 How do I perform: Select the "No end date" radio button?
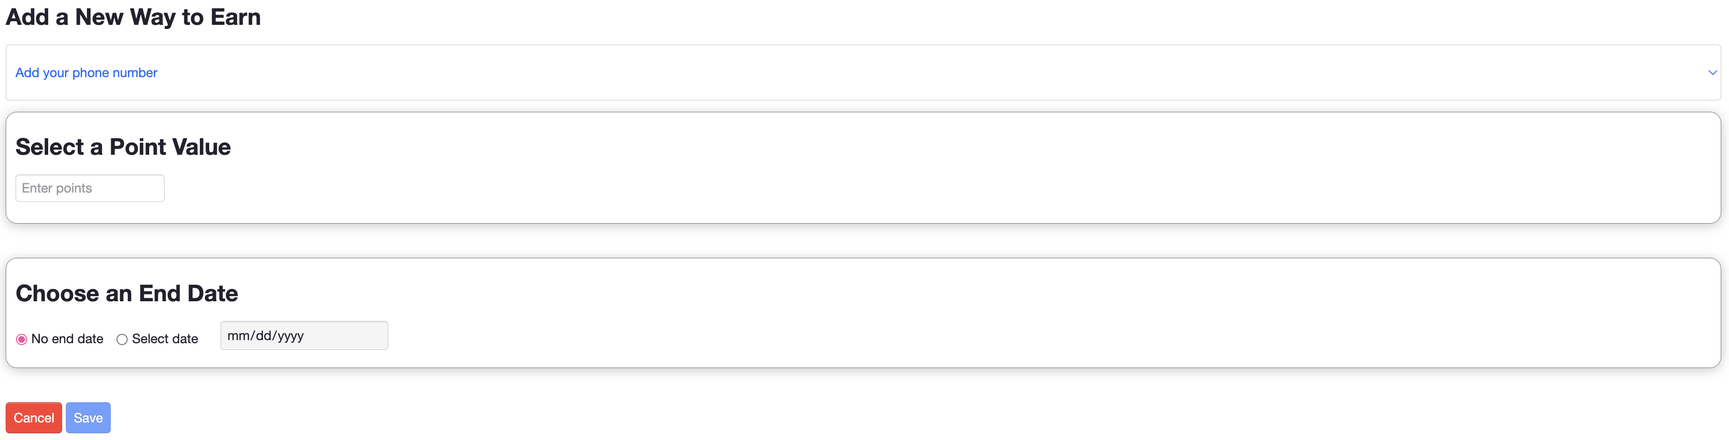tap(21, 340)
